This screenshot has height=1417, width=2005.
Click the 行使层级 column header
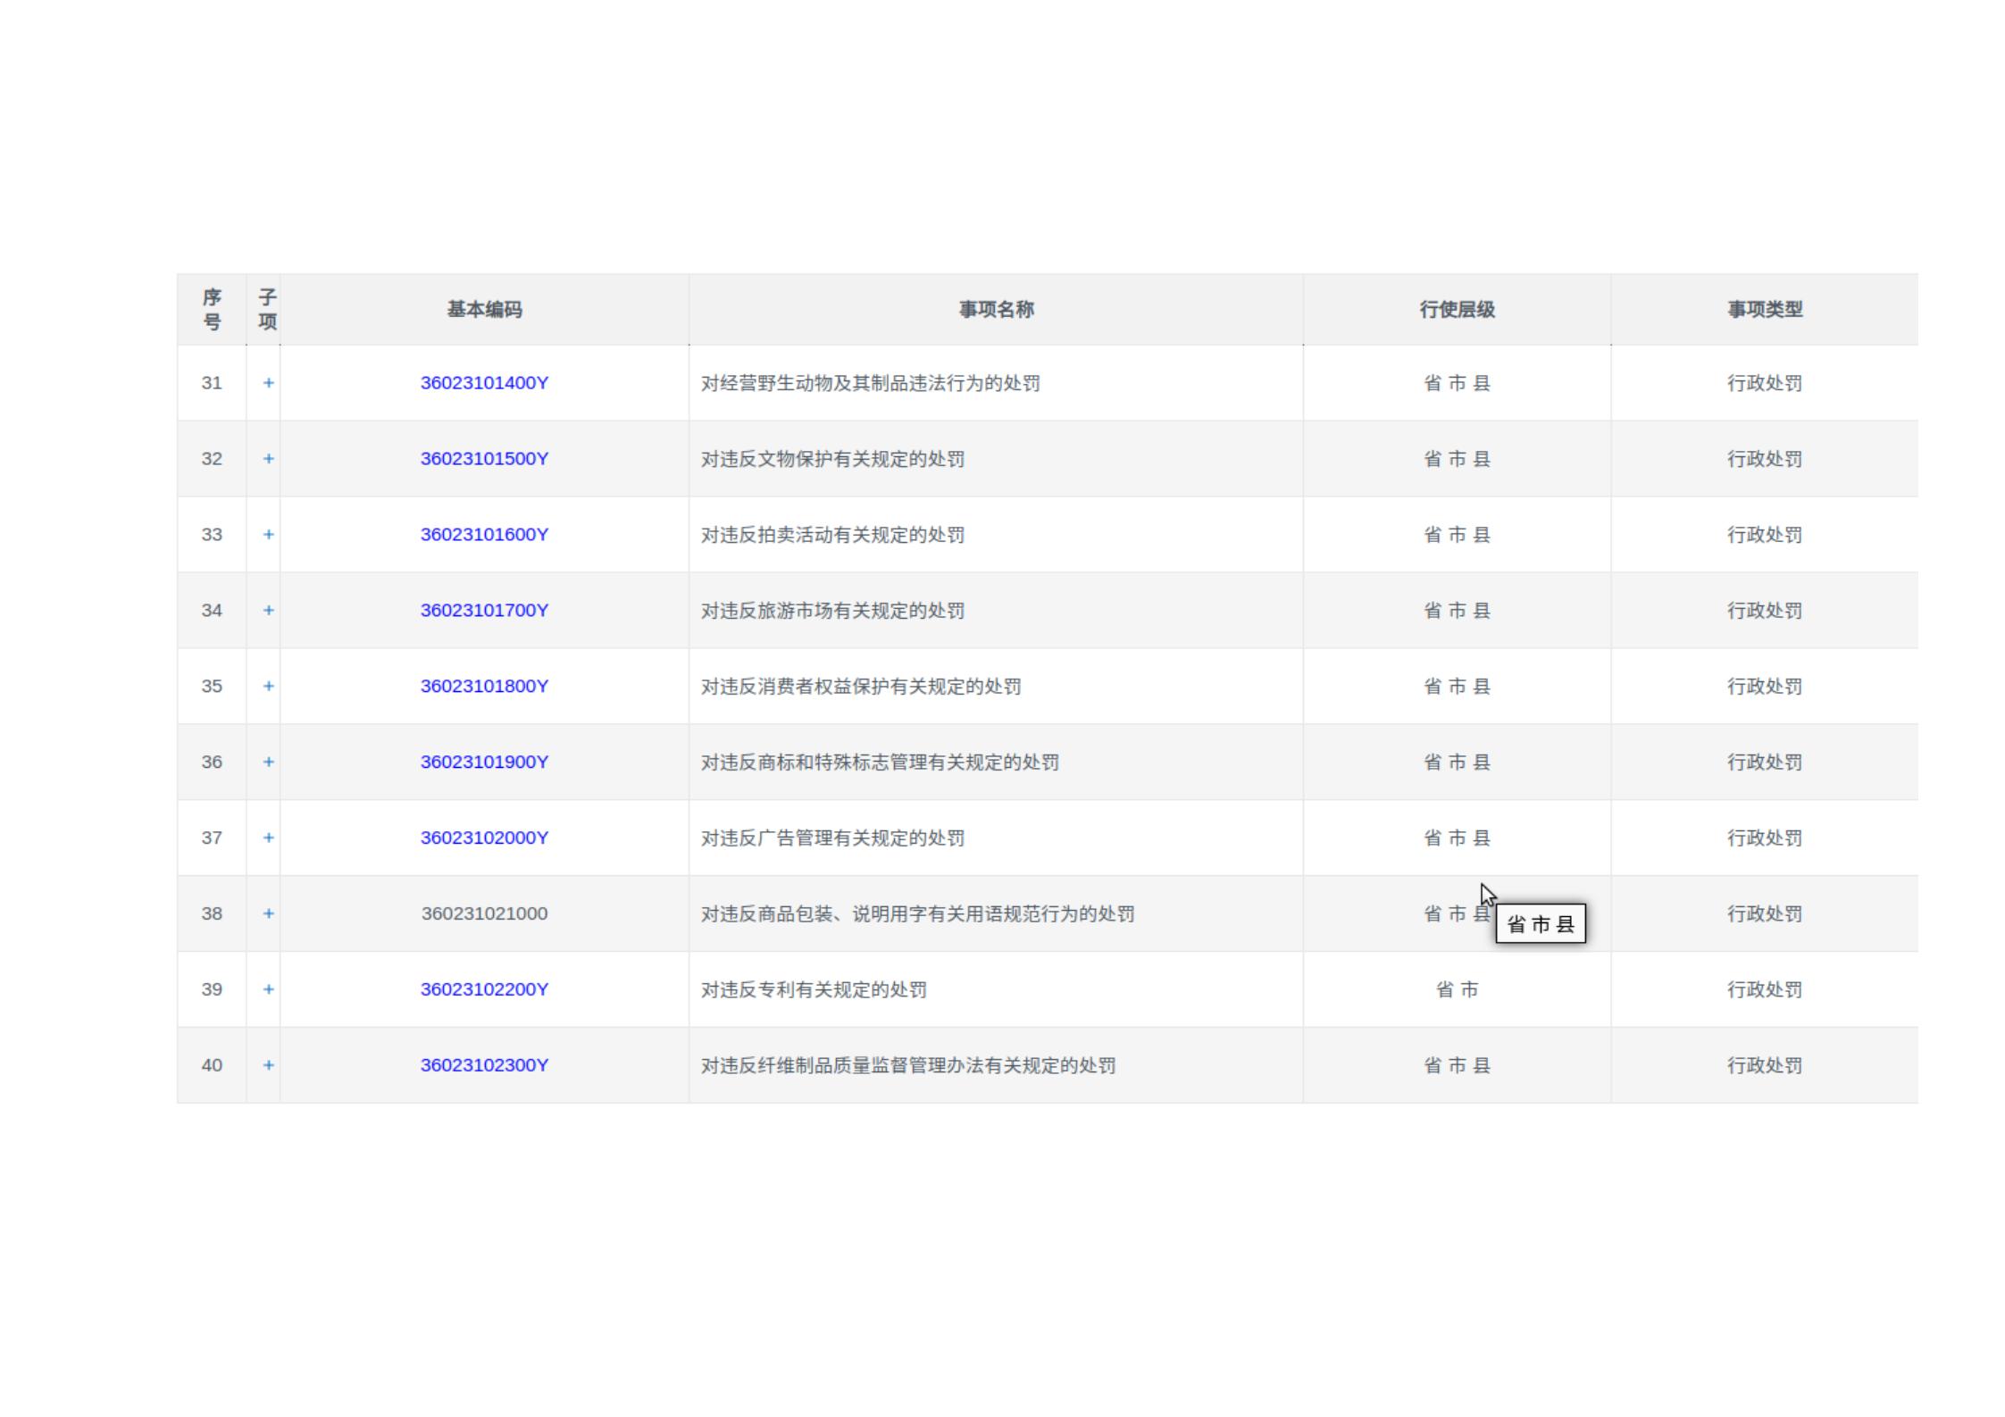(1457, 310)
